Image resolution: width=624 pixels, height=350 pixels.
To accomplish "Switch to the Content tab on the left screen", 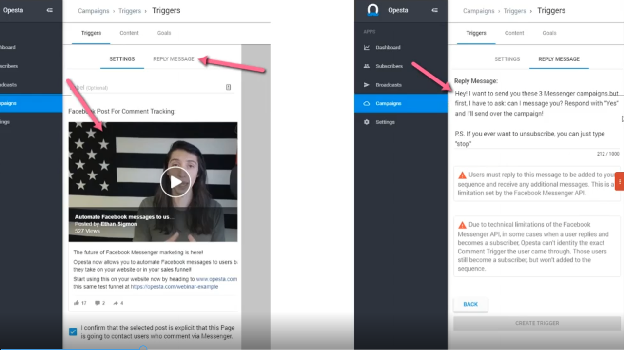I will (x=129, y=33).
